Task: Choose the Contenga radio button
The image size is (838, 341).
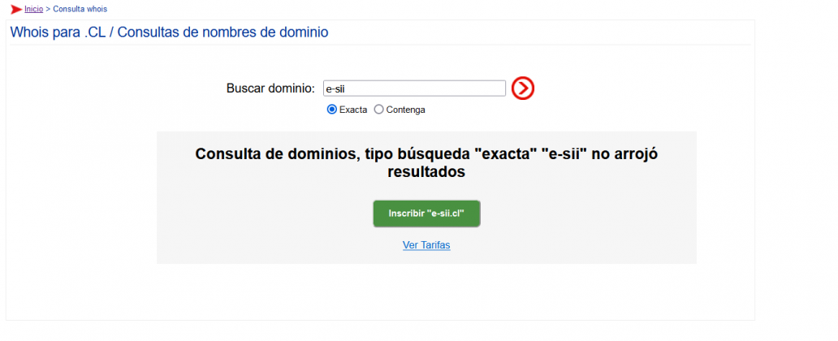Action: pos(379,110)
